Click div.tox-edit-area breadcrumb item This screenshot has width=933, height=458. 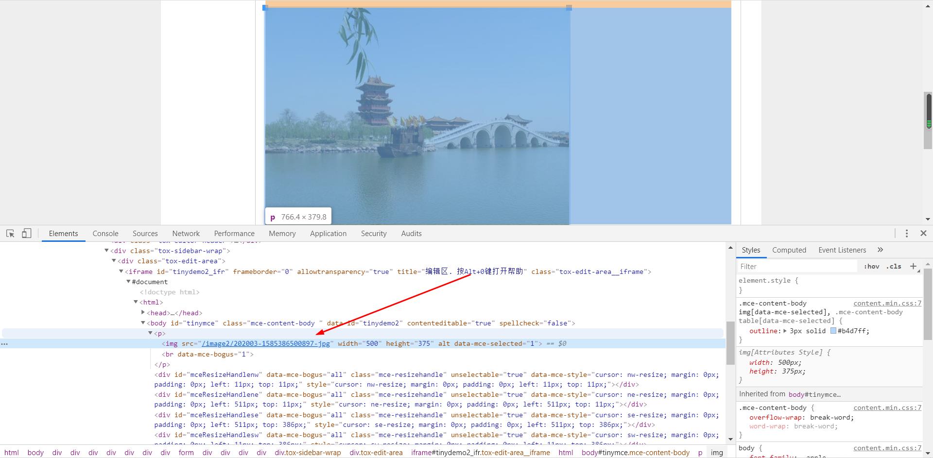(376, 453)
